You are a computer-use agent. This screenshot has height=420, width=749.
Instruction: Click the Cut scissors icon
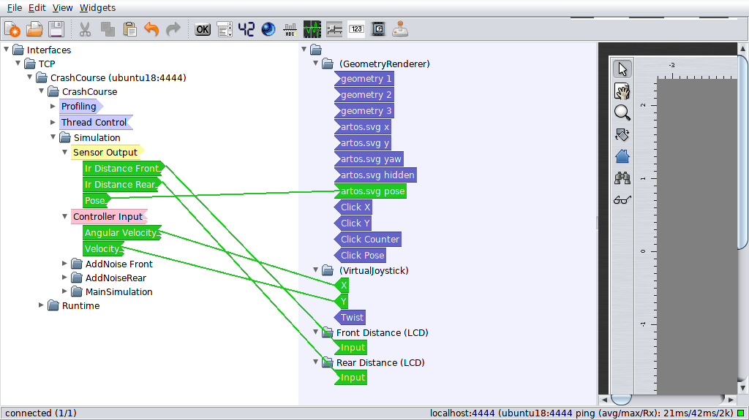pos(85,30)
